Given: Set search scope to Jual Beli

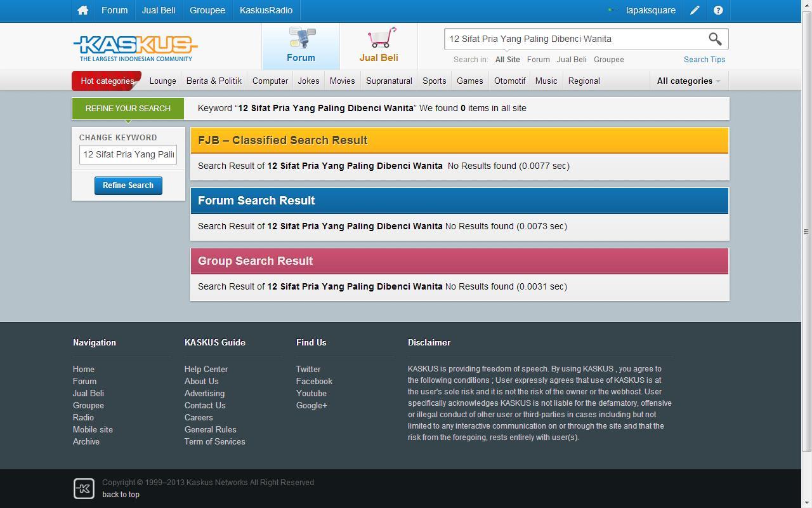Looking at the screenshot, I should (572, 60).
